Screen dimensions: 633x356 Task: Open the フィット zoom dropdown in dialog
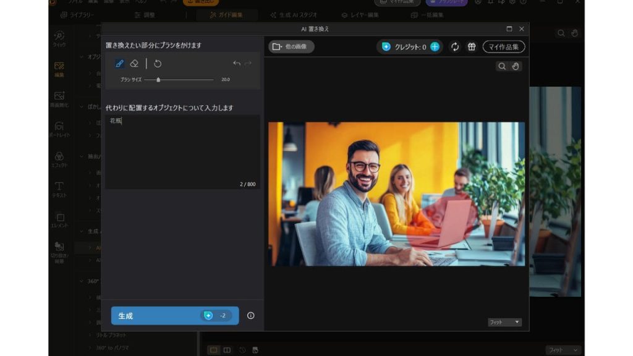pos(504,322)
